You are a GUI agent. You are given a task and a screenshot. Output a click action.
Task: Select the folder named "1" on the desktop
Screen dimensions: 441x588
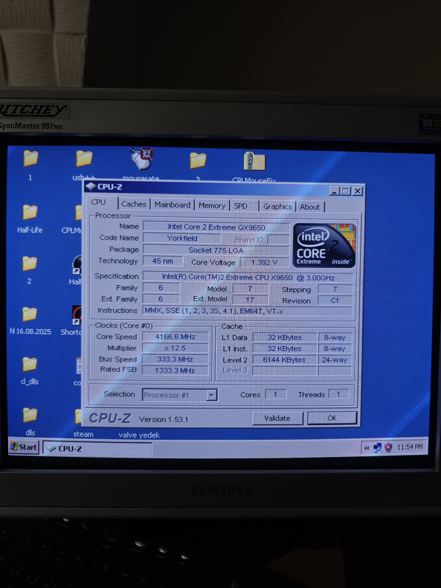click(x=30, y=158)
